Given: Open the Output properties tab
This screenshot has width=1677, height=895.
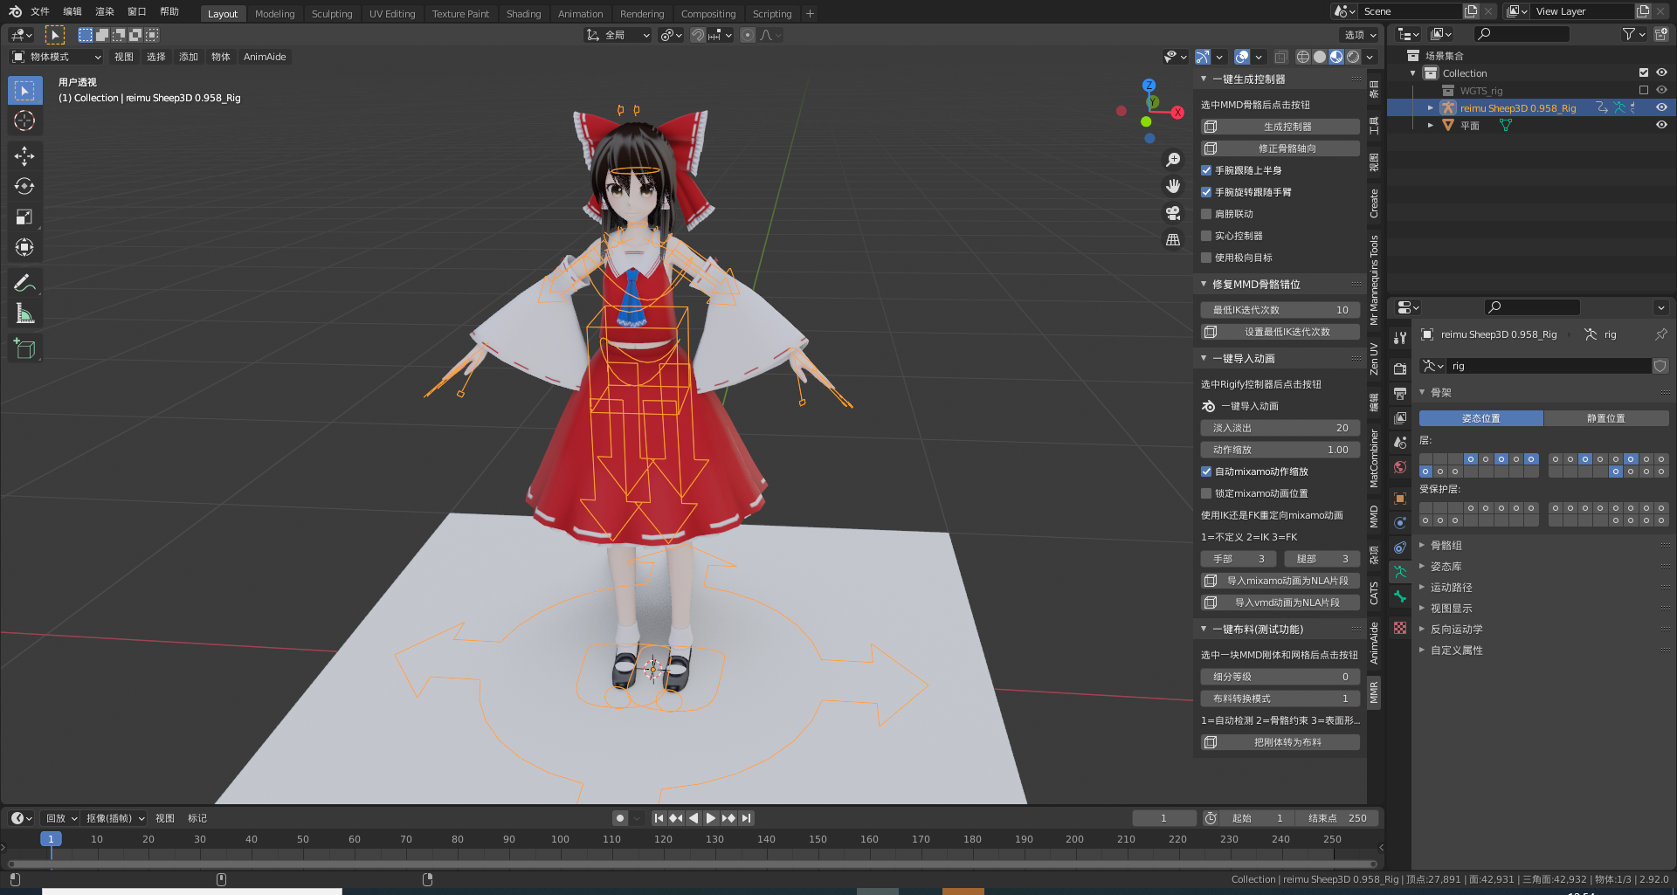Looking at the screenshot, I should [1400, 394].
